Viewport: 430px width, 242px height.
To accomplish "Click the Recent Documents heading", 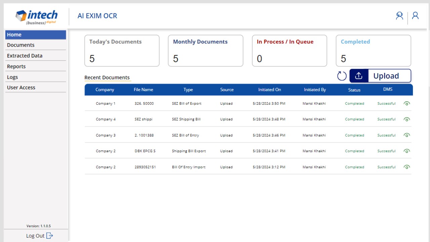I will 107,78.
